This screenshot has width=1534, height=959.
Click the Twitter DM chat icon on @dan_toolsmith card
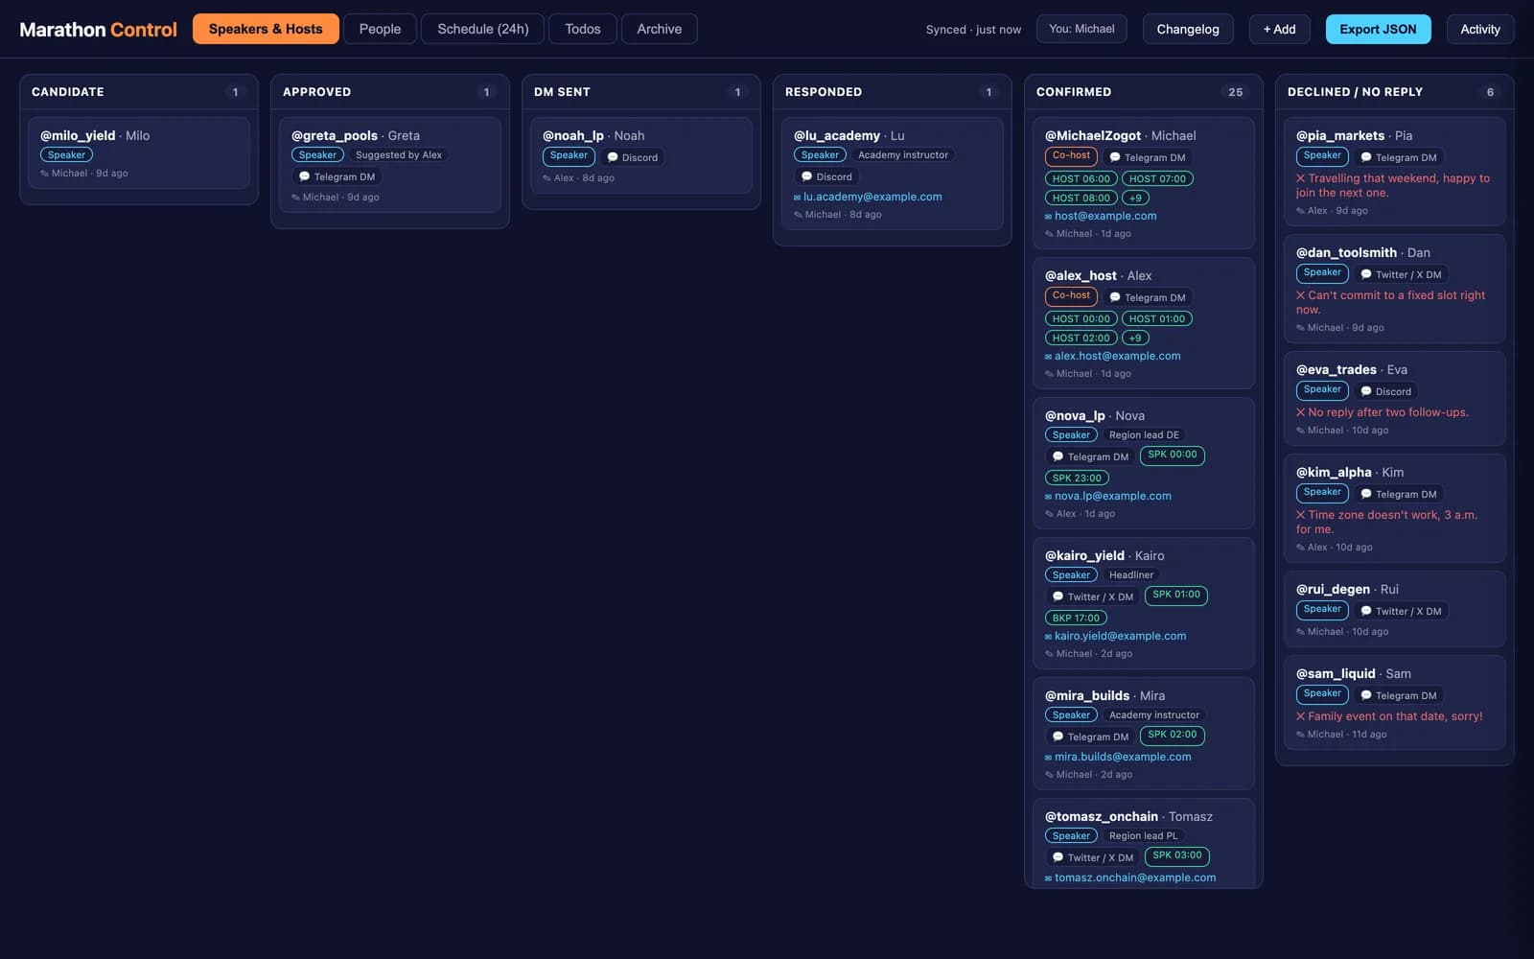point(1366,274)
